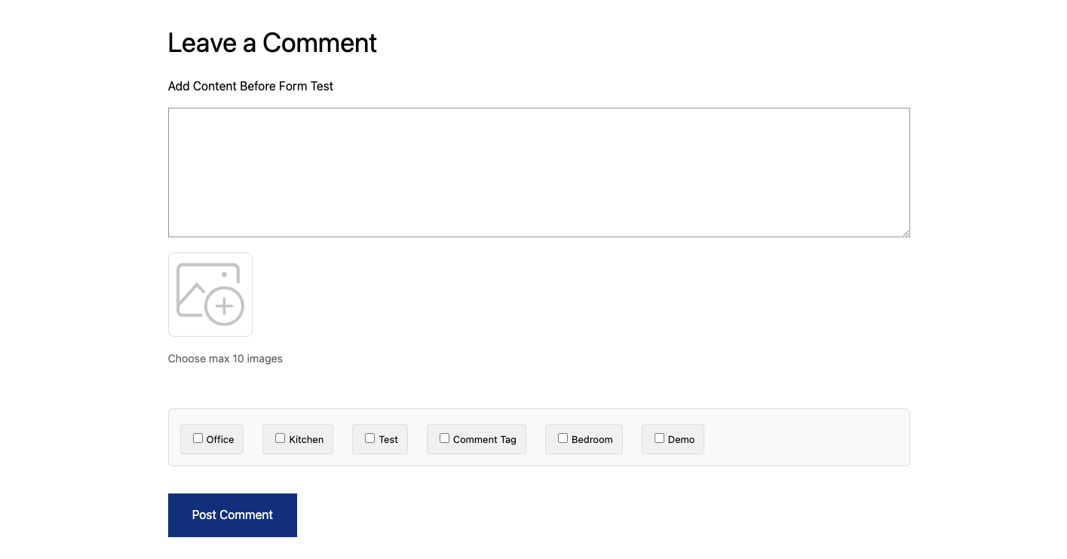Click the "Bedroom" label text
This screenshot has height=559, width=1067.
(592, 440)
